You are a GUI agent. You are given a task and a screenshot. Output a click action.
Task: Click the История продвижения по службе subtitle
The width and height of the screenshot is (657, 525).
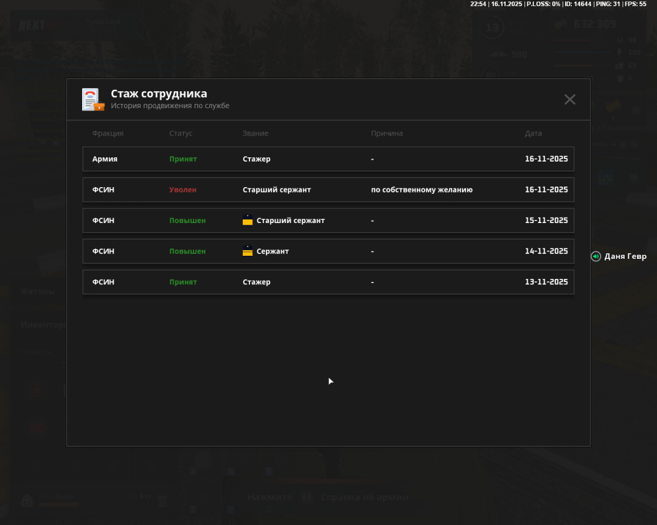pyautogui.click(x=170, y=106)
